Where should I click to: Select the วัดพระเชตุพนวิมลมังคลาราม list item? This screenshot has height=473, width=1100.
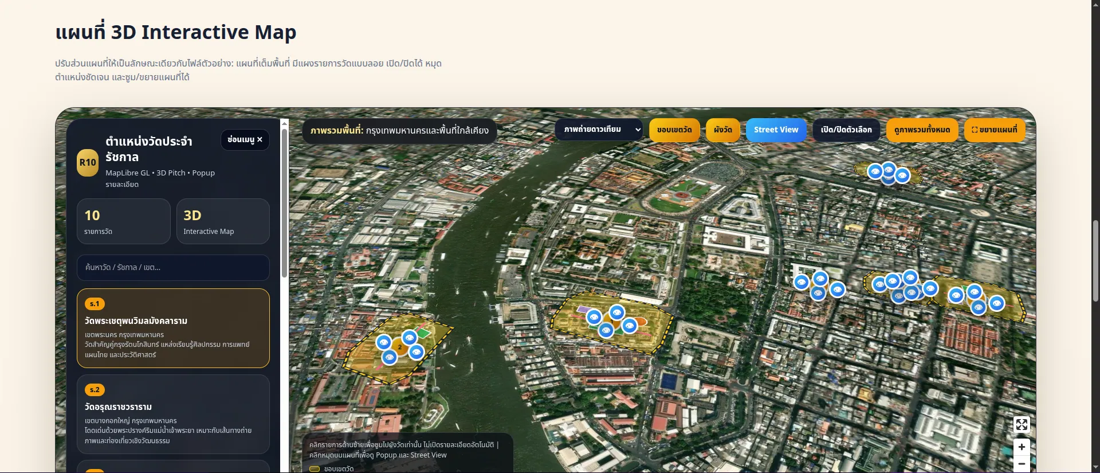pyautogui.click(x=173, y=328)
